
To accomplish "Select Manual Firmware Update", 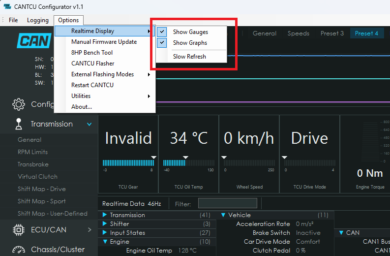I will [104, 42].
